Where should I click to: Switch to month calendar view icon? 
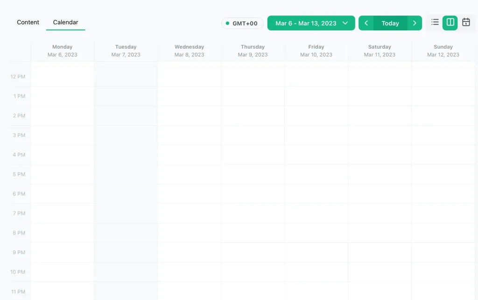coord(466,22)
